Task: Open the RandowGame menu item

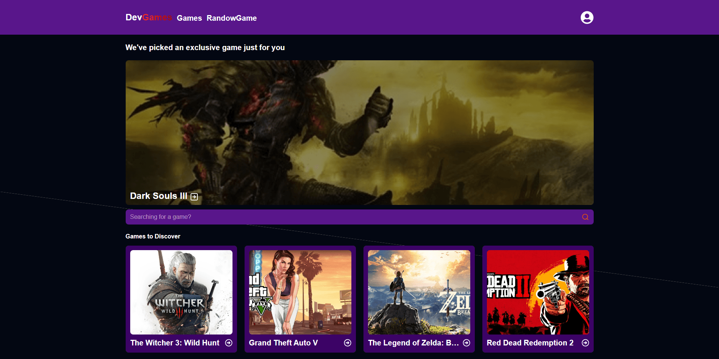Action: [231, 18]
